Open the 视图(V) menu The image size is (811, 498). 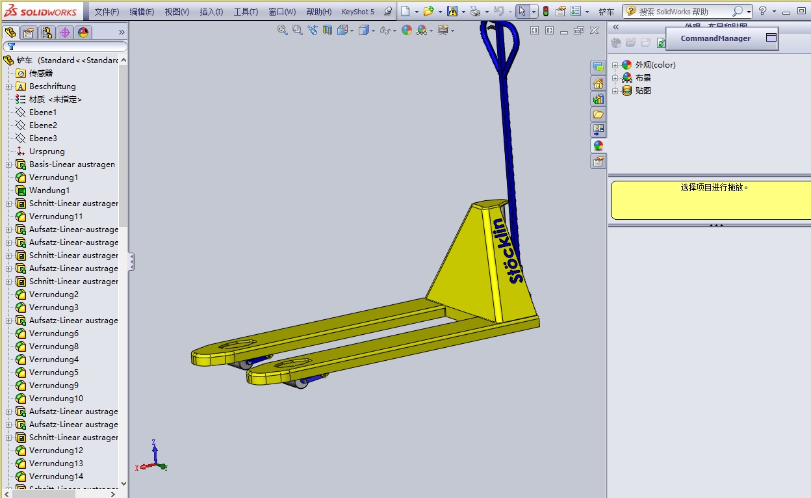(177, 12)
